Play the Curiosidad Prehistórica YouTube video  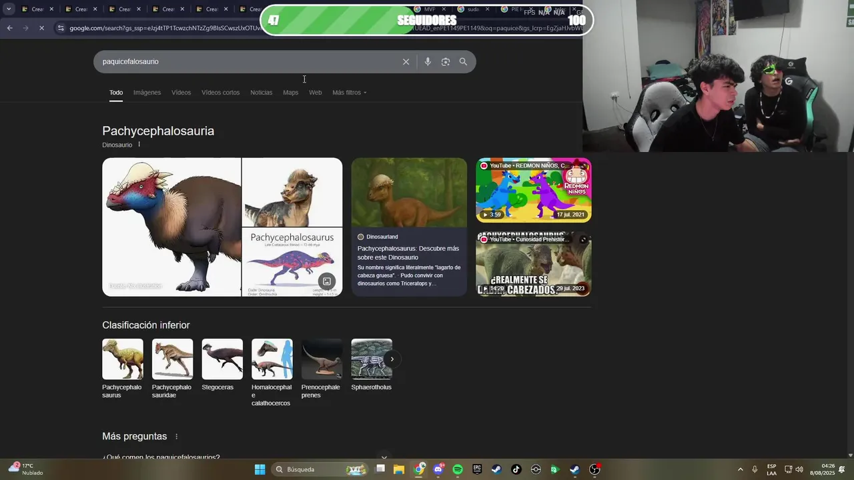click(533, 264)
